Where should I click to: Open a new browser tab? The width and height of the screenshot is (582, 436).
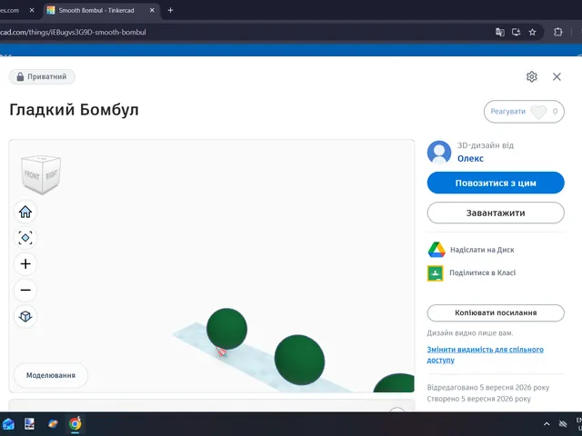pyautogui.click(x=170, y=10)
